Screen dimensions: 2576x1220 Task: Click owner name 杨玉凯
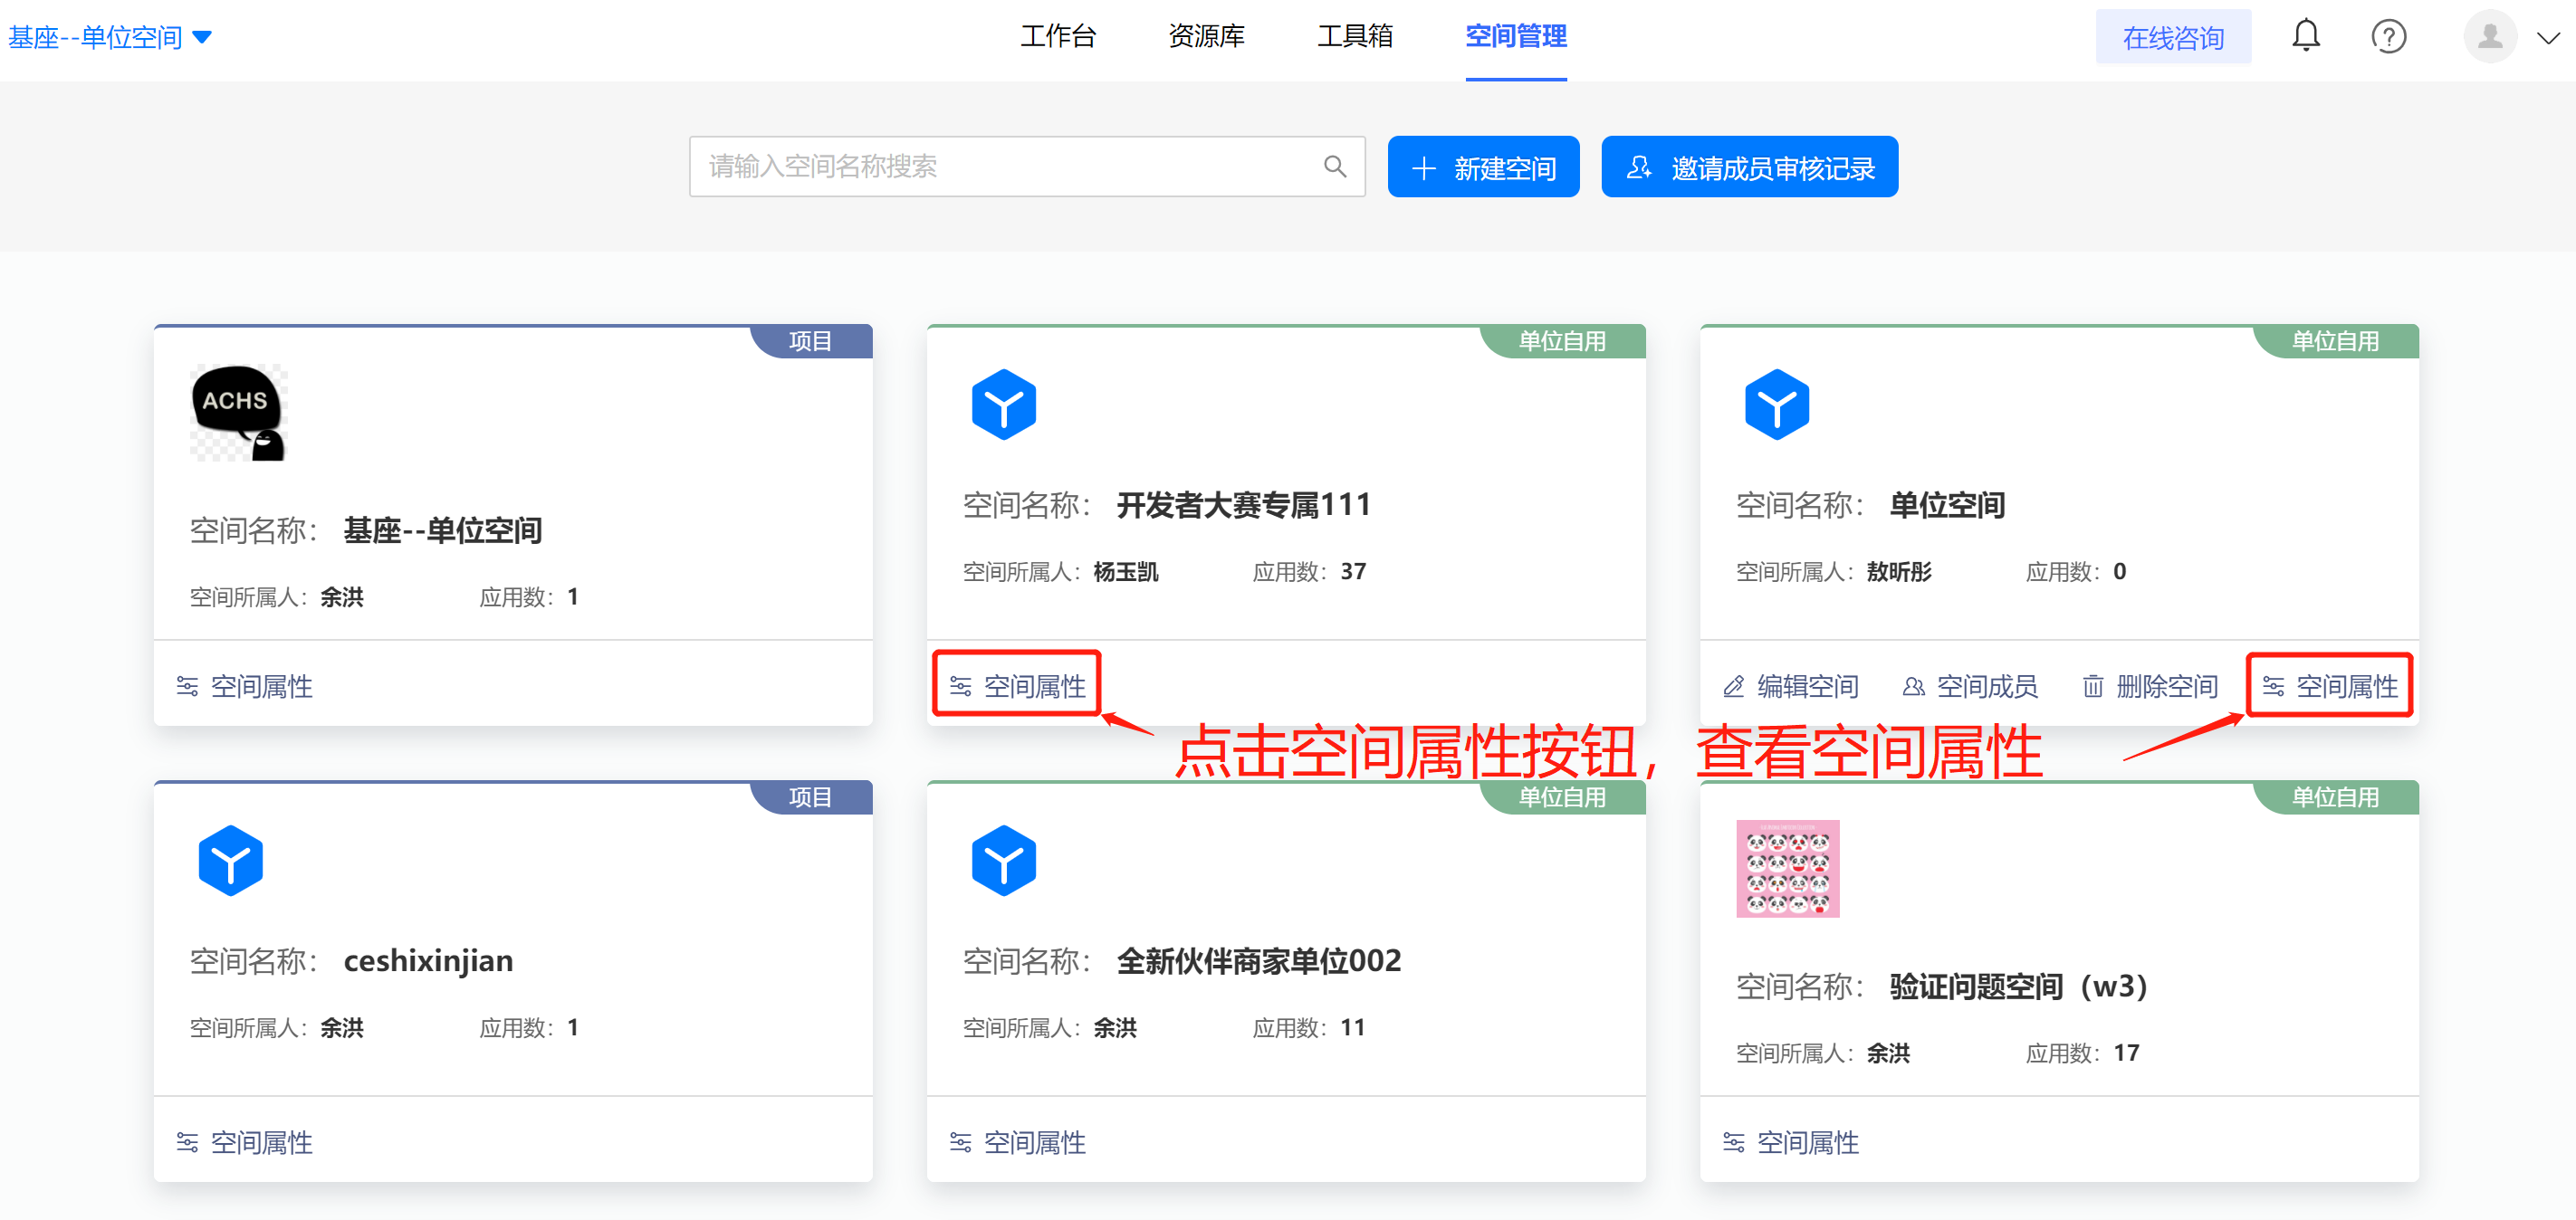click(x=1125, y=571)
